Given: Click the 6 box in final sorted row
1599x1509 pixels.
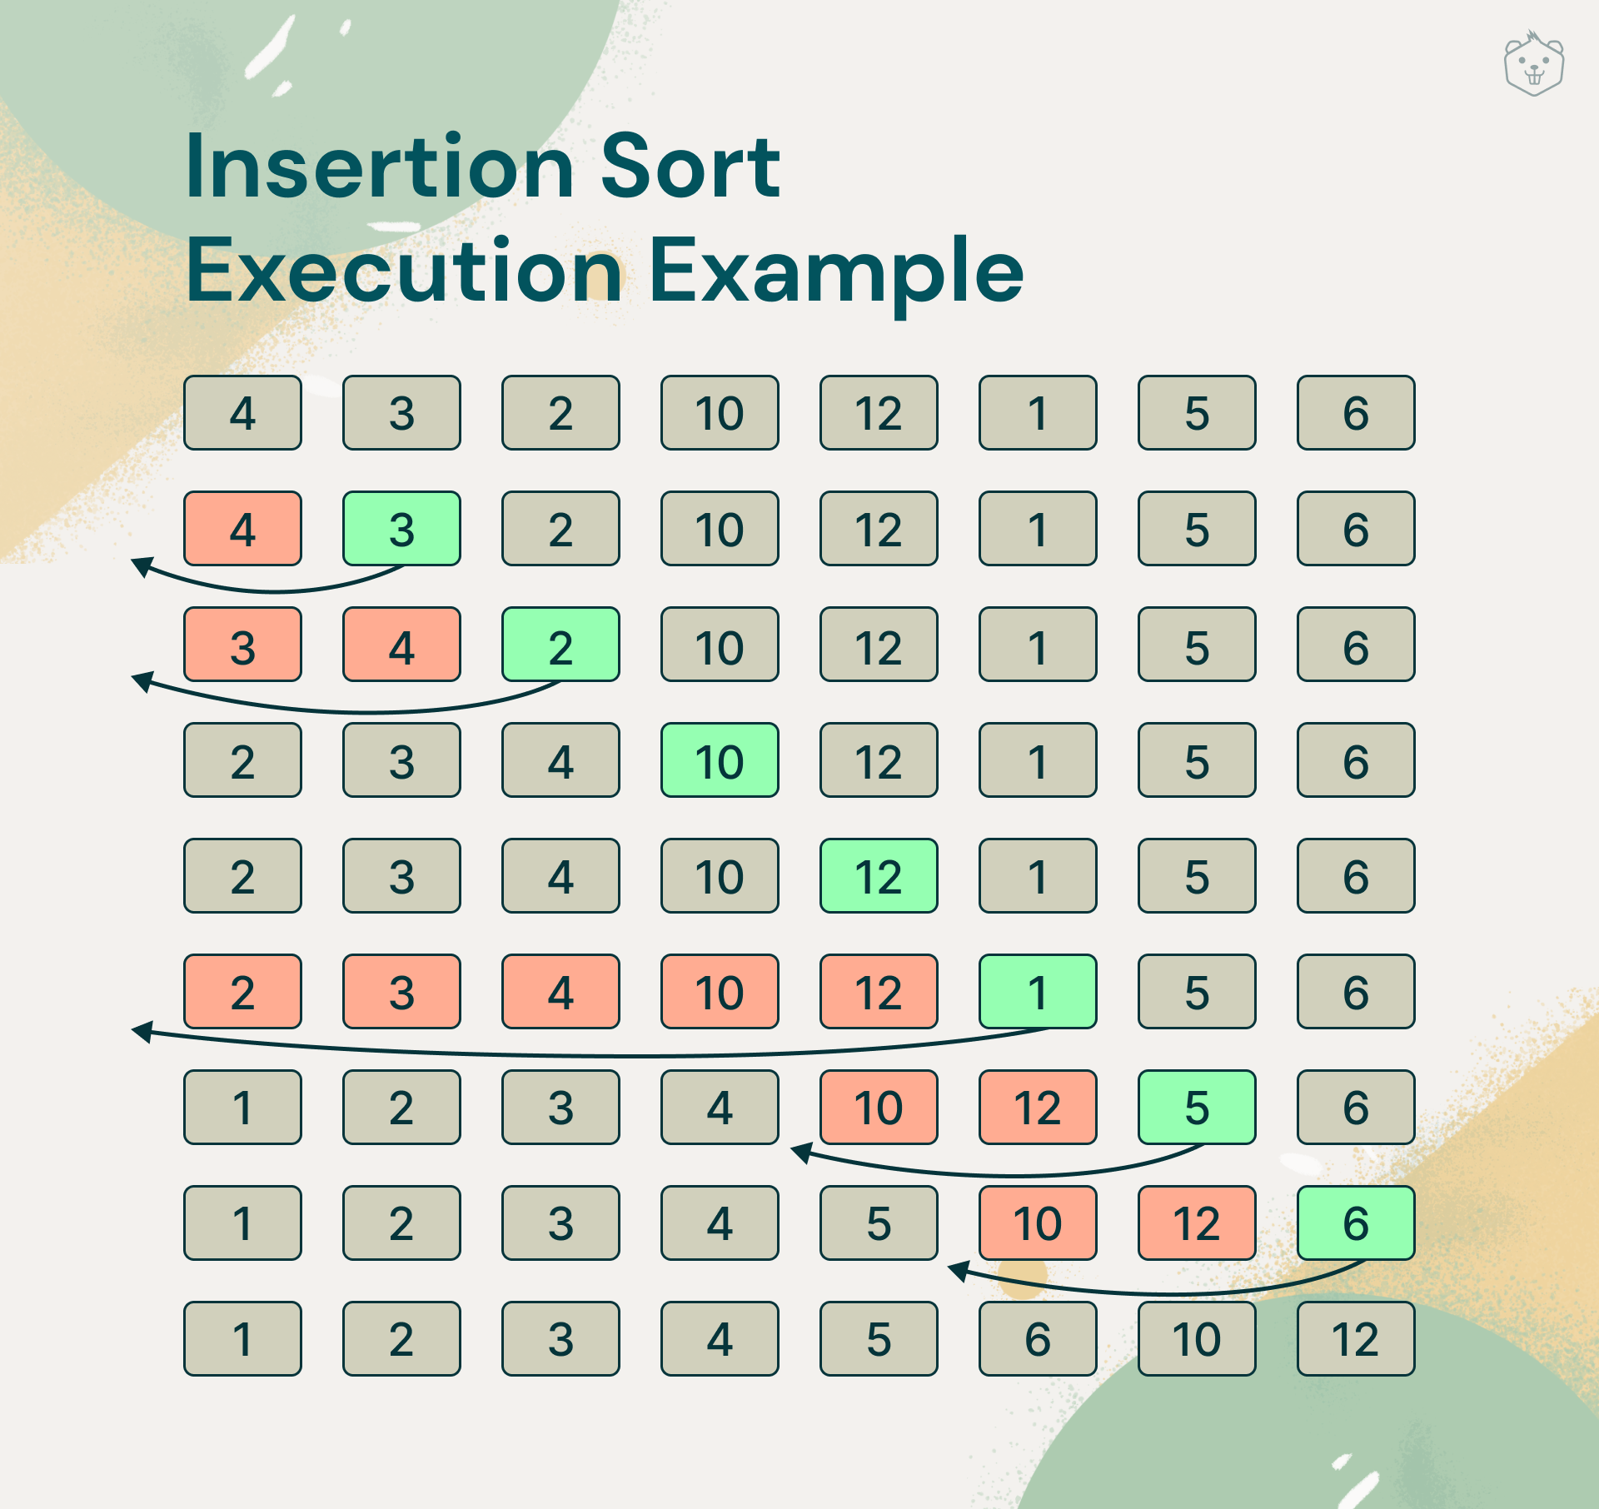Looking at the screenshot, I should [1038, 1339].
